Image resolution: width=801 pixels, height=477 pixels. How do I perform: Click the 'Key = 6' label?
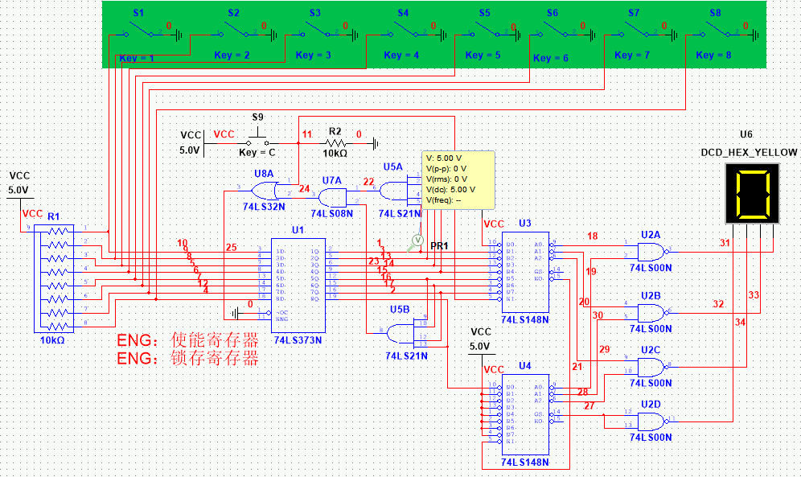click(551, 58)
